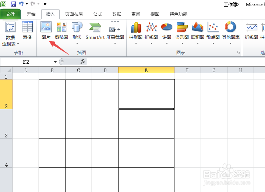Click the Redo arrow icon

(33, 4)
